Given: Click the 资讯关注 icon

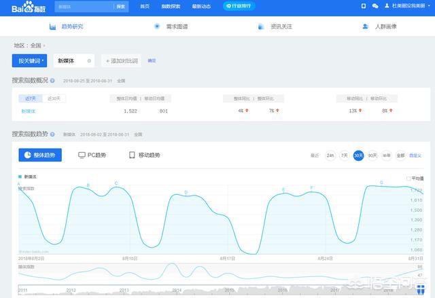Looking at the screenshot, I should [x=261, y=26].
